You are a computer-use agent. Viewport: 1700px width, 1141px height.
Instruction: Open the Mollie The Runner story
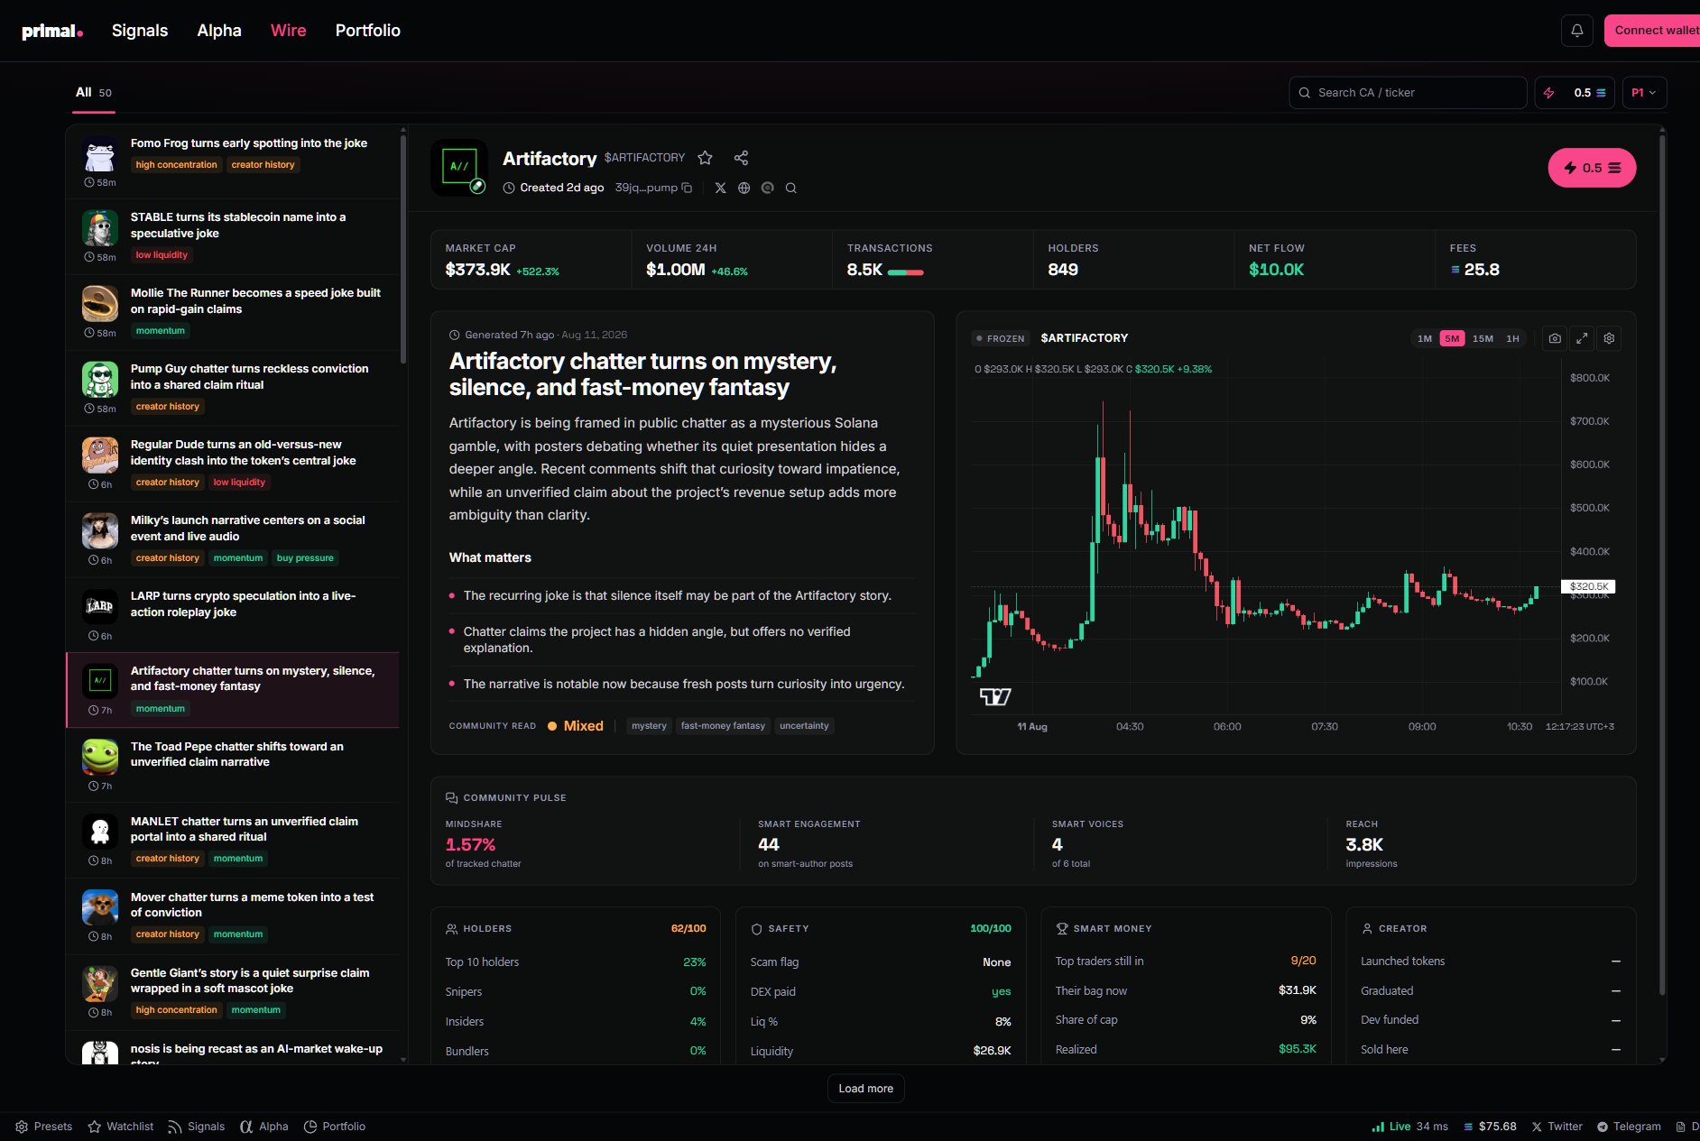click(233, 313)
